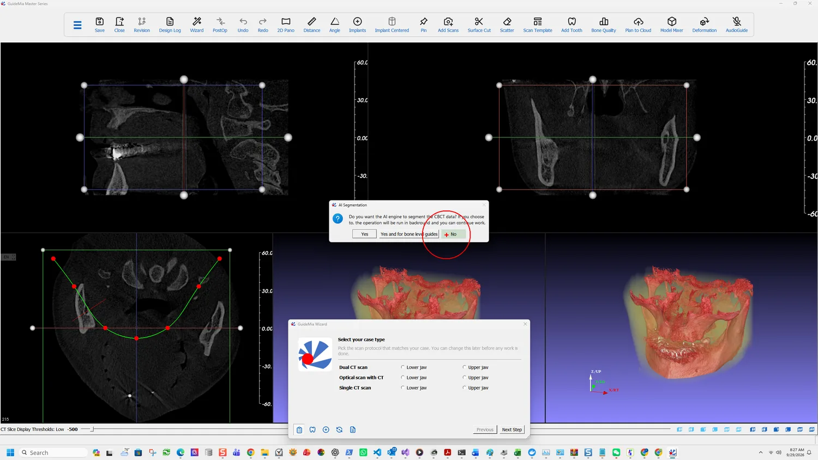Select the Surface Cut tool
Viewport: 818px width, 460px height.
(x=479, y=25)
